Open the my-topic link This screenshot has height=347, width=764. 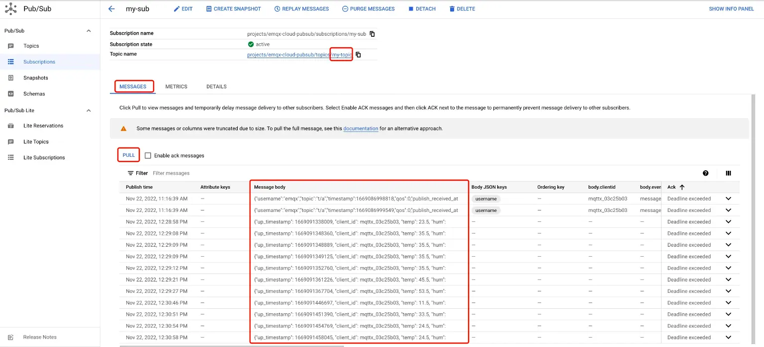(341, 55)
